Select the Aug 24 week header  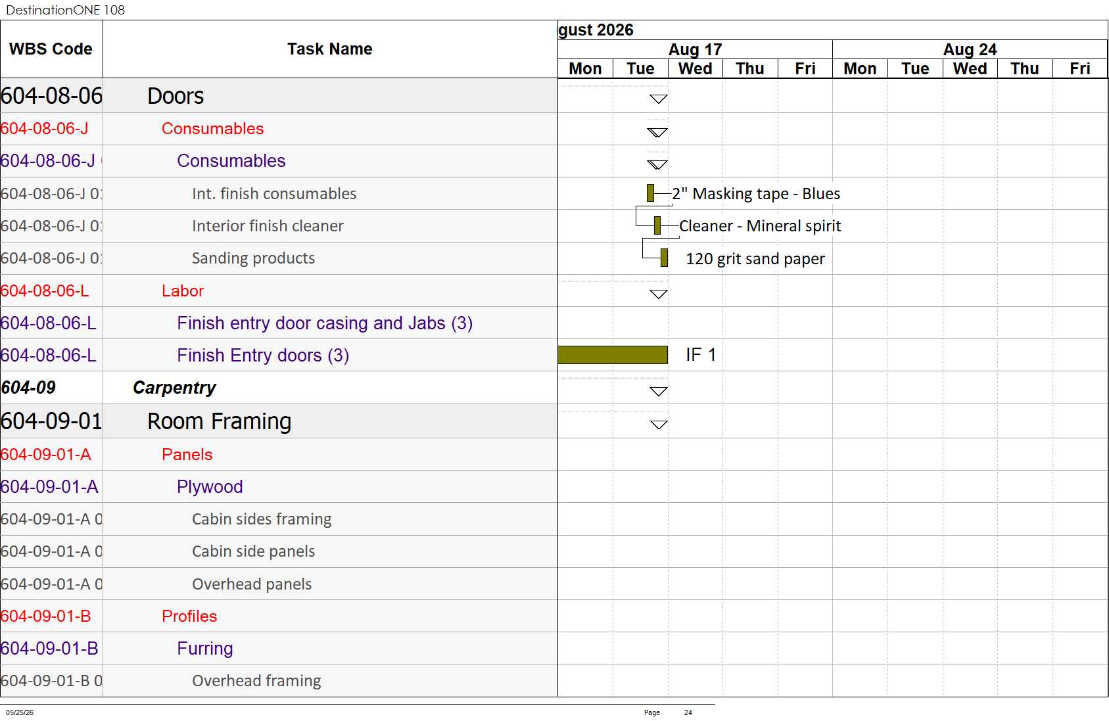(x=970, y=49)
